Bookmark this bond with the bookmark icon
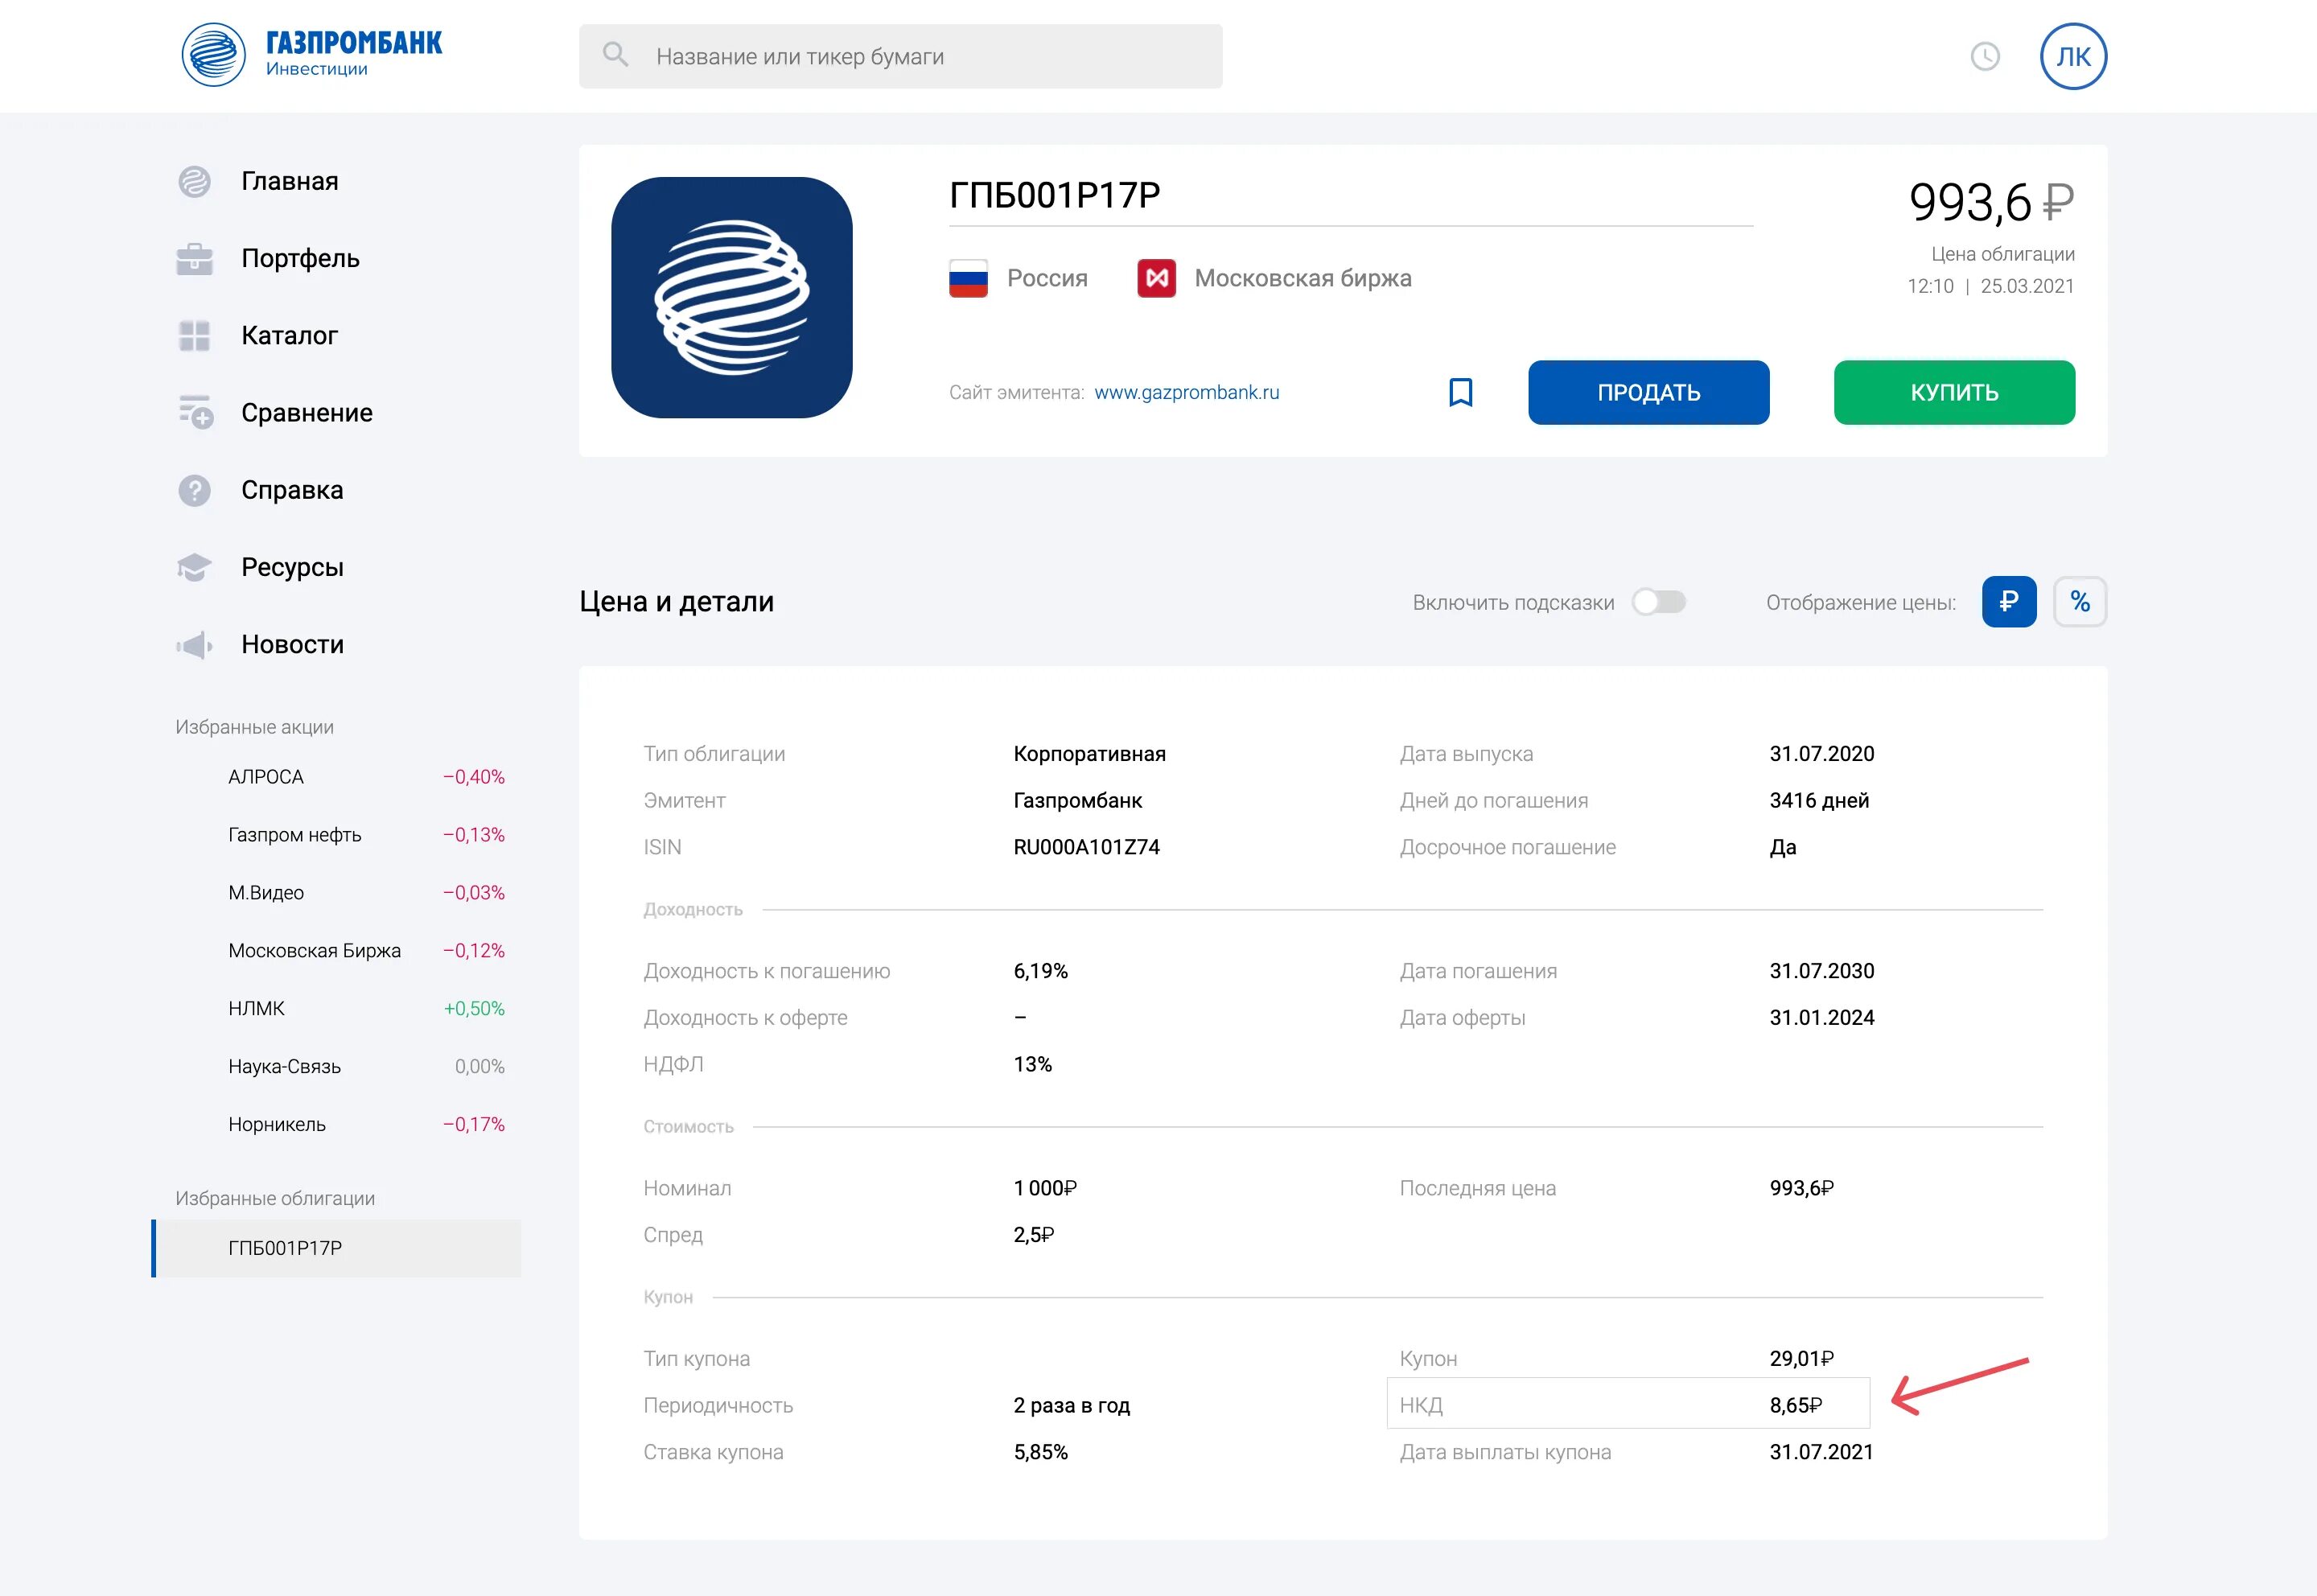This screenshot has height=1596, width=2317. [1460, 392]
